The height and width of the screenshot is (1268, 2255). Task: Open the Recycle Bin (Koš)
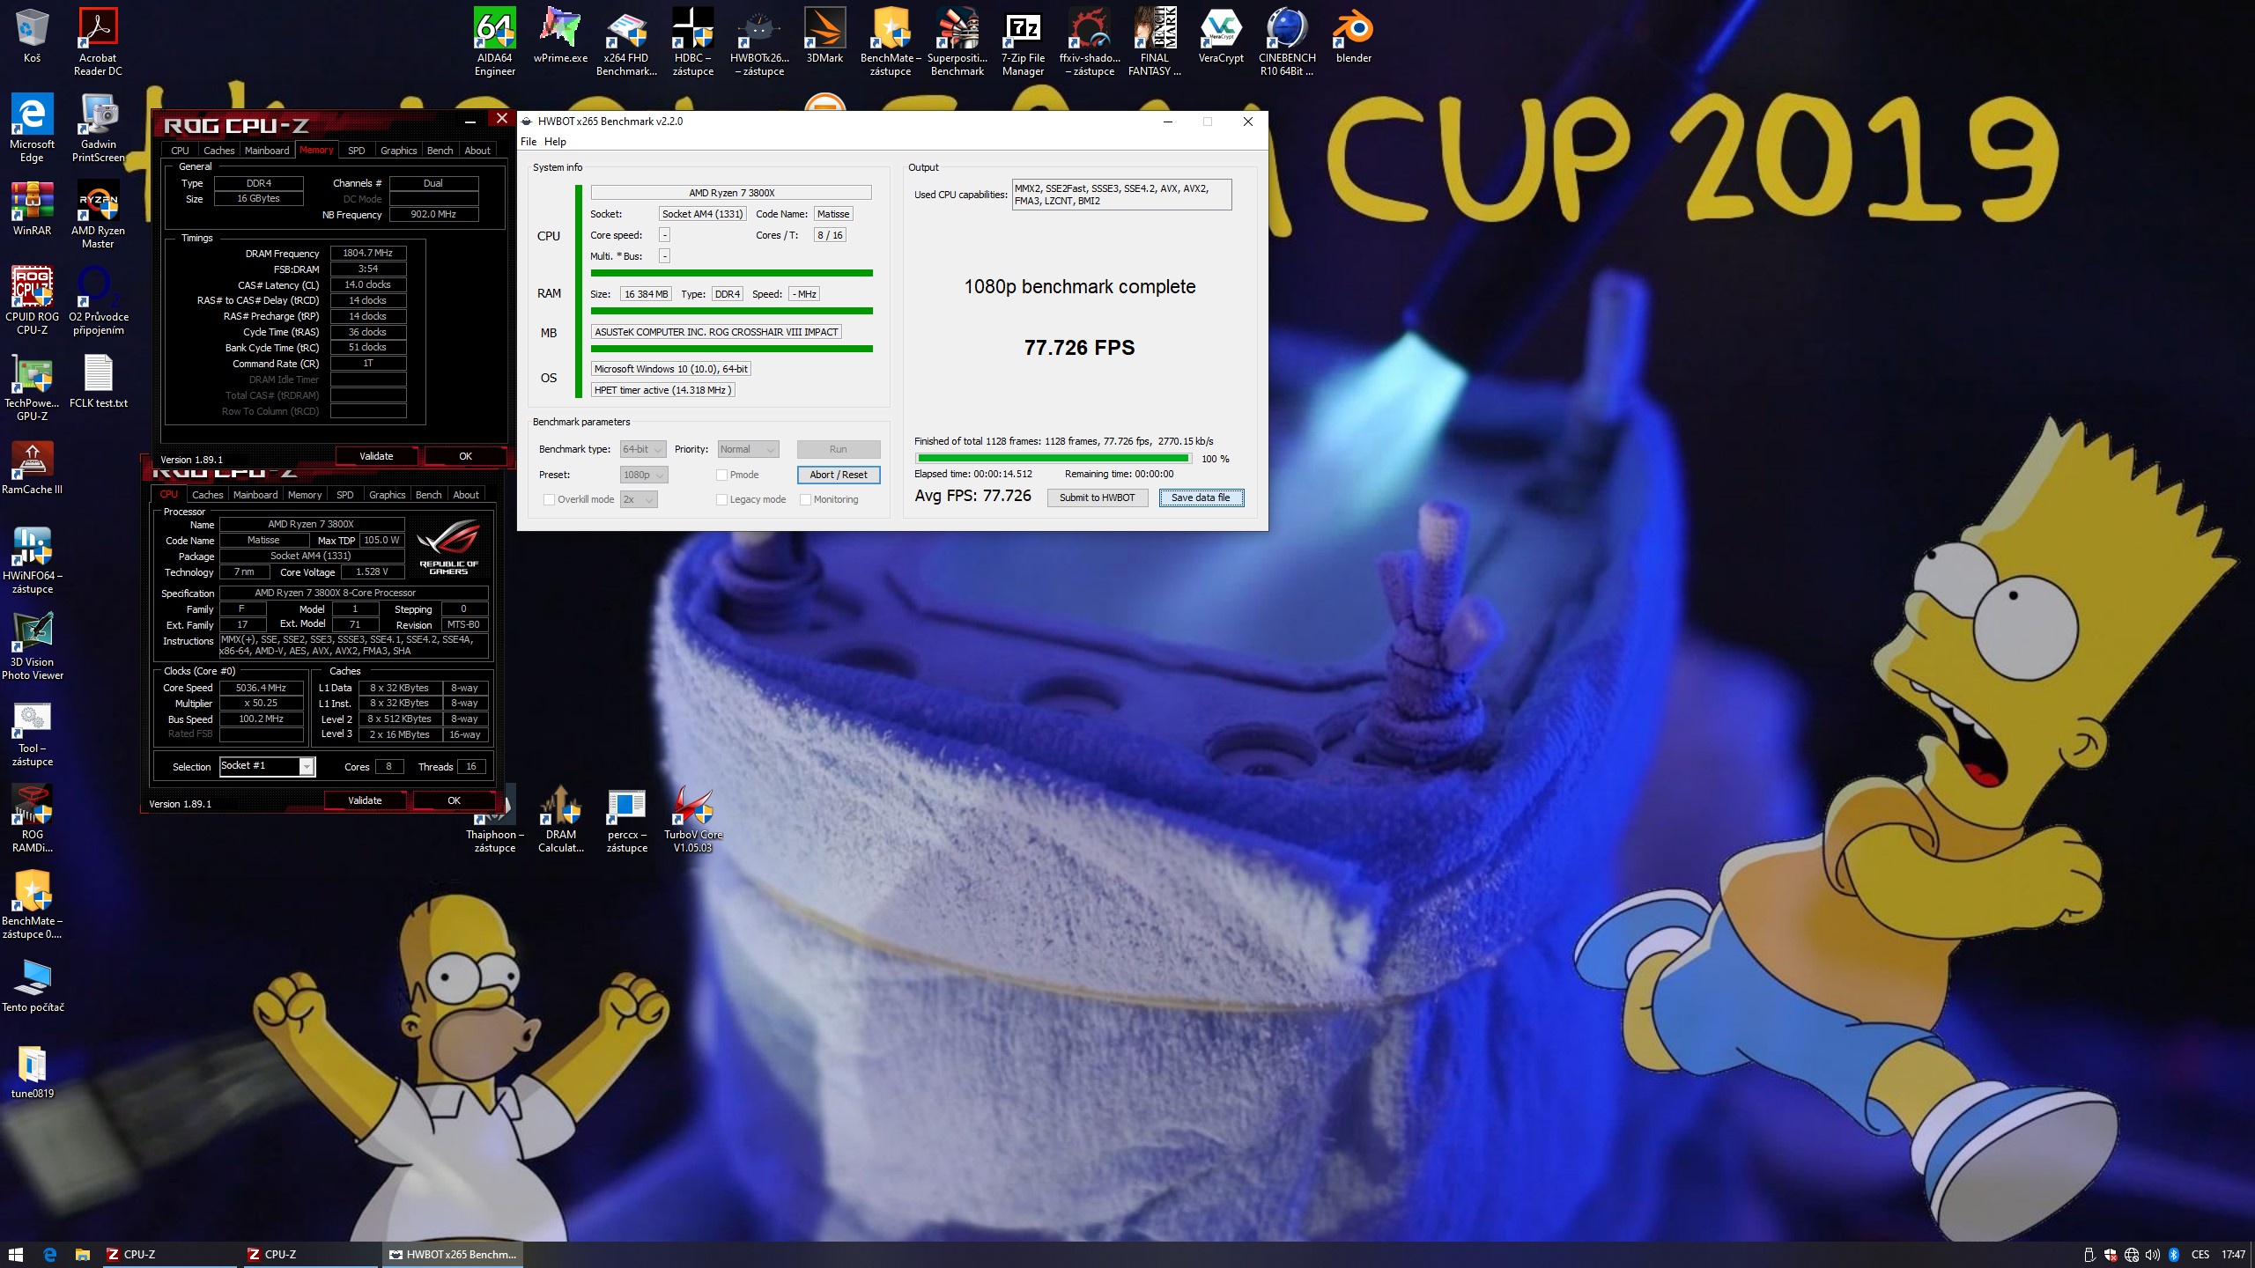pyautogui.click(x=32, y=35)
